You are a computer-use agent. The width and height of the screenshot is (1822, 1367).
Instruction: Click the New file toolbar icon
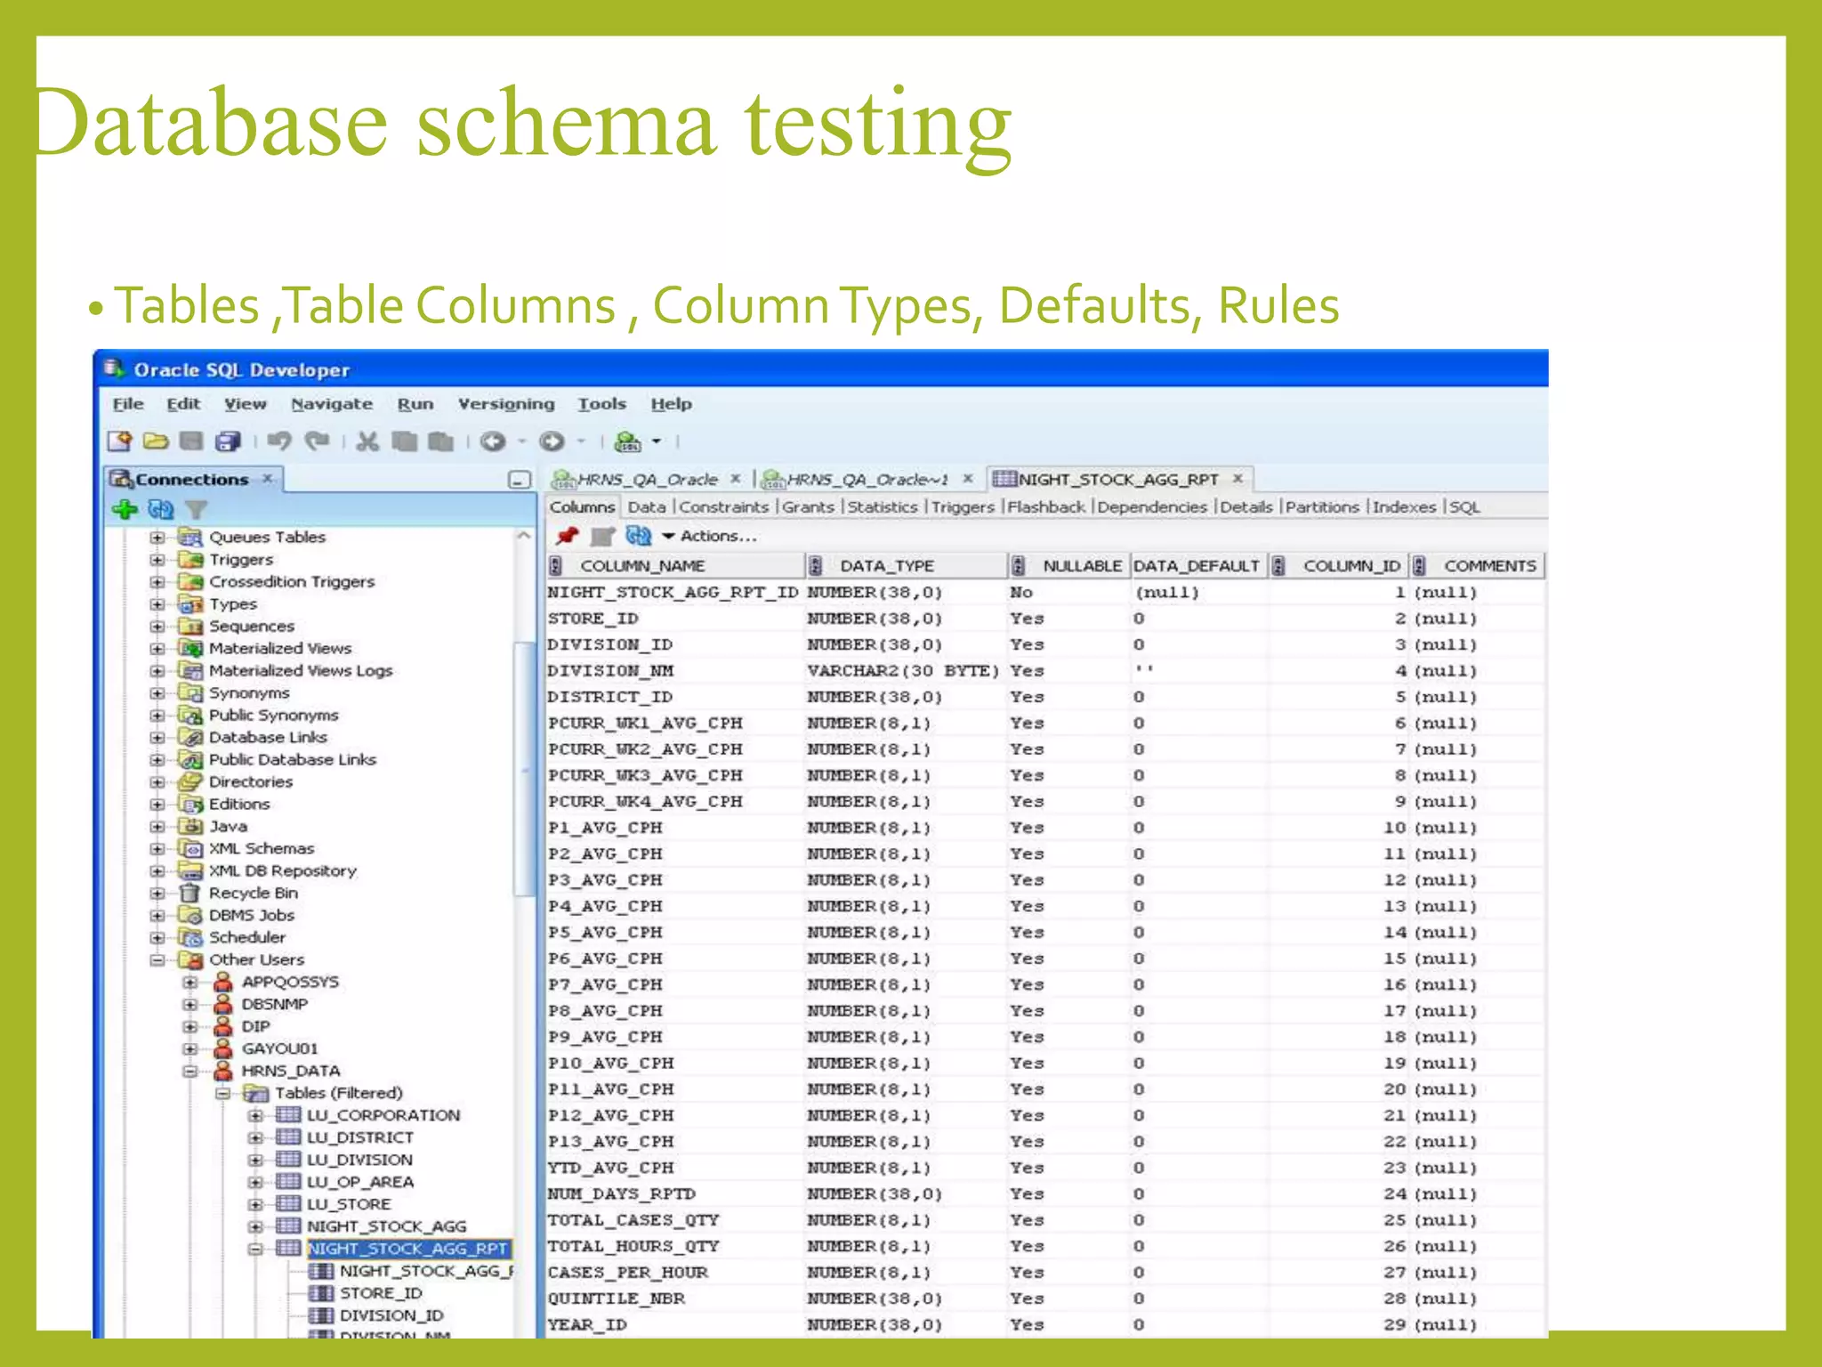tap(119, 441)
